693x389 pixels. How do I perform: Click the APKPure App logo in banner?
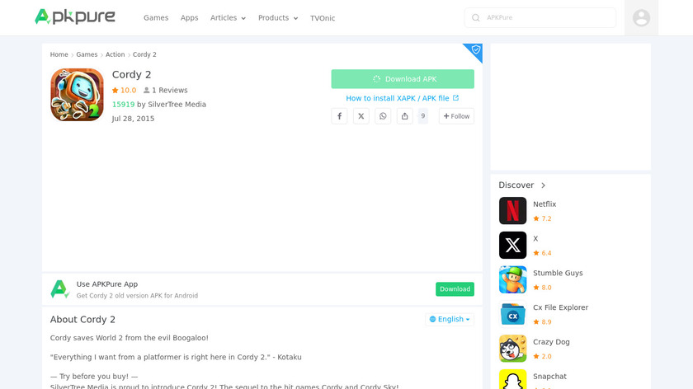pos(59,289)
